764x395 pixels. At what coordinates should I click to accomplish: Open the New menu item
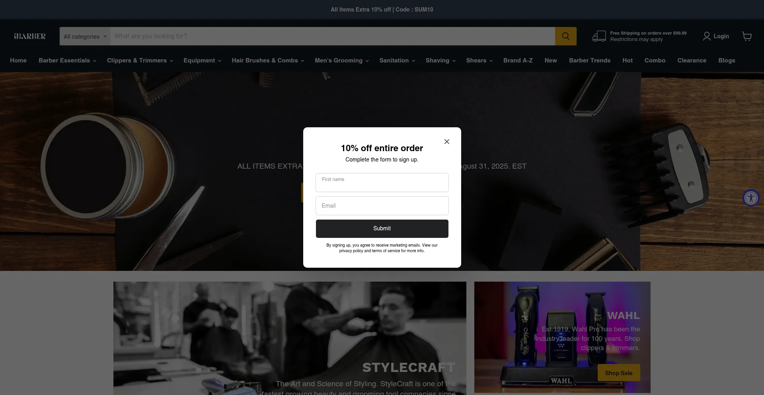[x=551, y=60]
